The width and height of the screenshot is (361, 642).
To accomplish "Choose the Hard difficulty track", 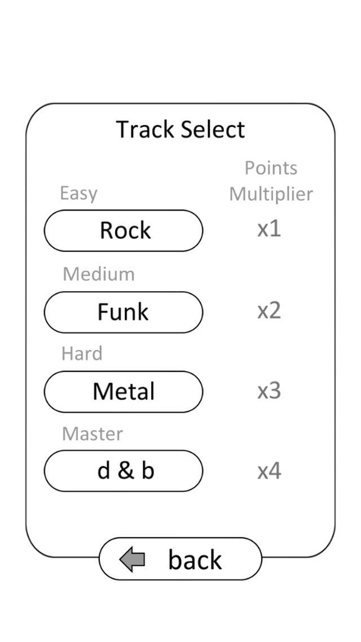I will 124,392.
